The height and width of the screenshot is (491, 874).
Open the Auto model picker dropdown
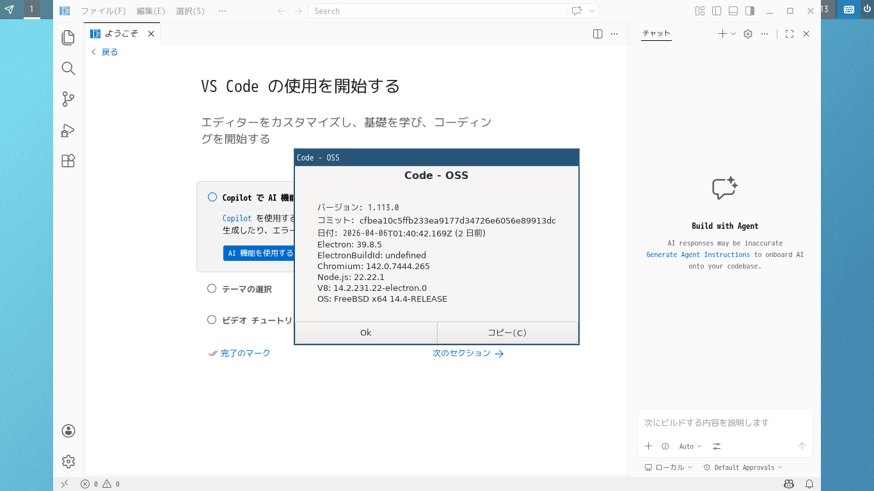690,446
